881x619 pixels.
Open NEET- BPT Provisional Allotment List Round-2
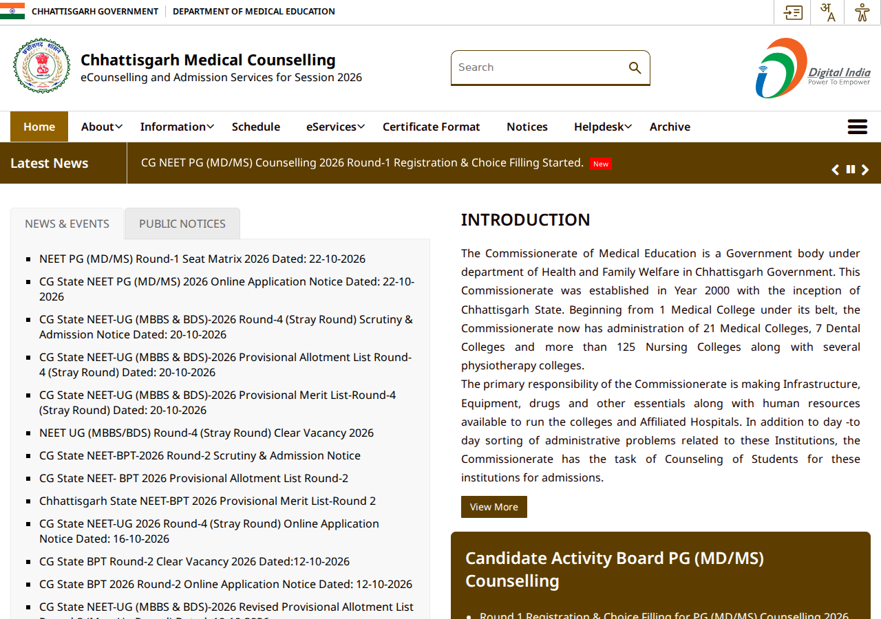pyautogui.click(x=193, y=478)
